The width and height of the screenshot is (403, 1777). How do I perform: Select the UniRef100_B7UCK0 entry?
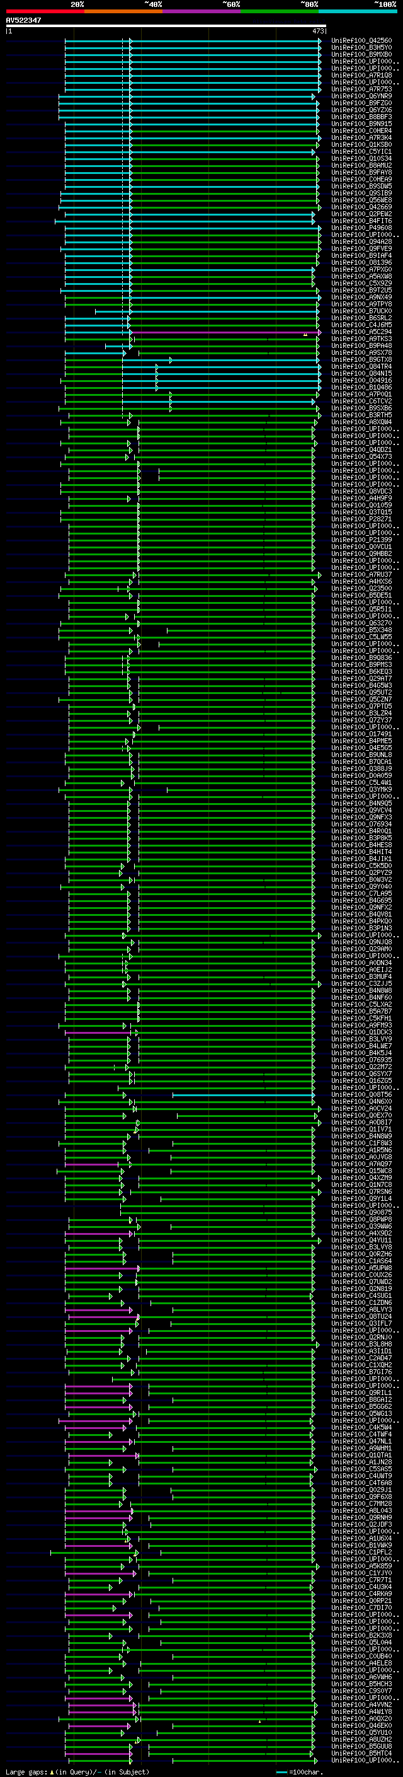click(x=361, y=311)
